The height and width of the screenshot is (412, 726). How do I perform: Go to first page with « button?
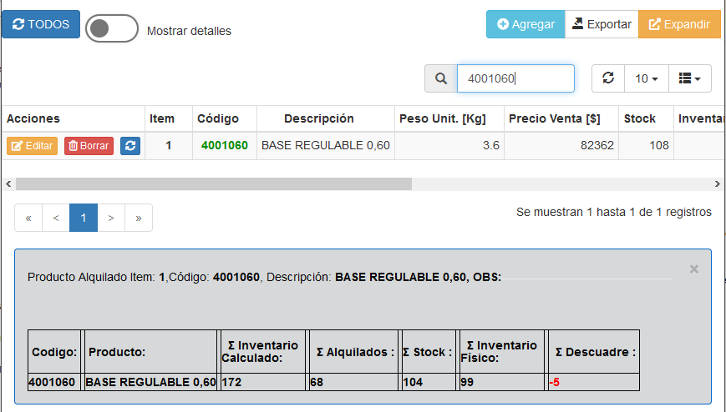(28, 218)
